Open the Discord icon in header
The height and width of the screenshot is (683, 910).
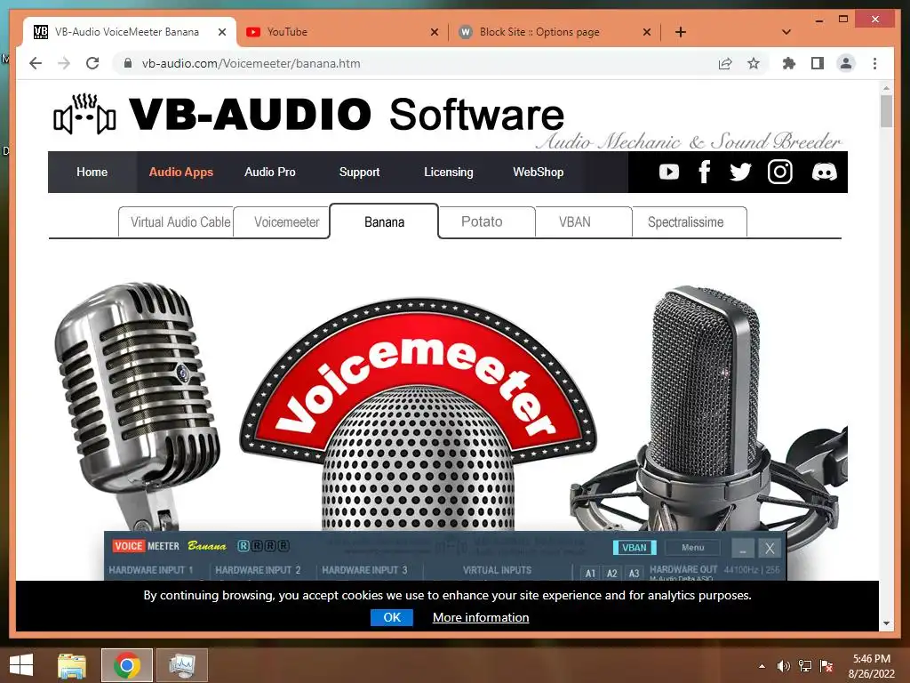[824, 172]
